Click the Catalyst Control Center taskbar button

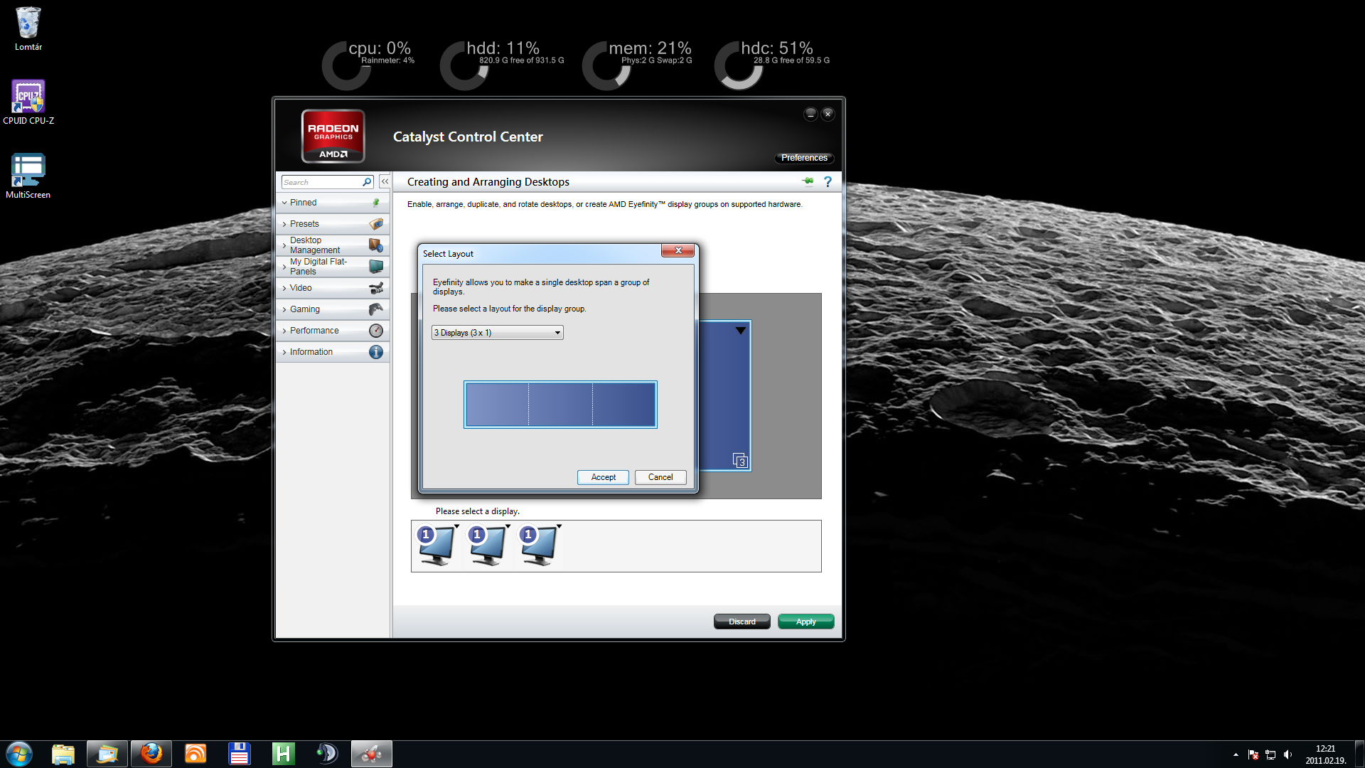click(372, 754)
